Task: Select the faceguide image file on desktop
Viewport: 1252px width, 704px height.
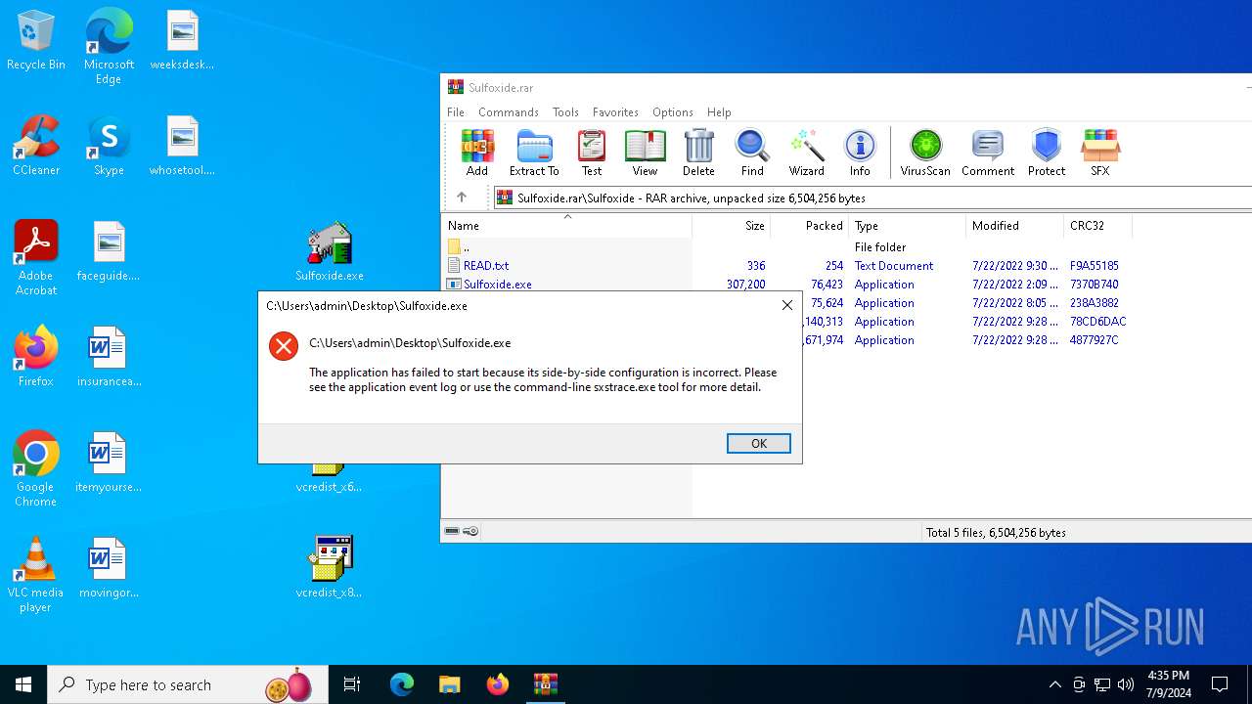Action: coord(109,251)
